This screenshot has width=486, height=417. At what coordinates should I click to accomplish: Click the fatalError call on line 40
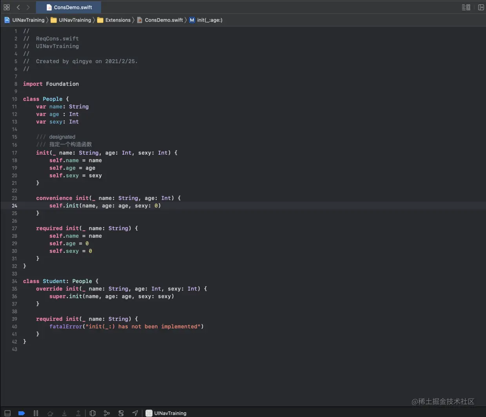click(x=127, y=327)
